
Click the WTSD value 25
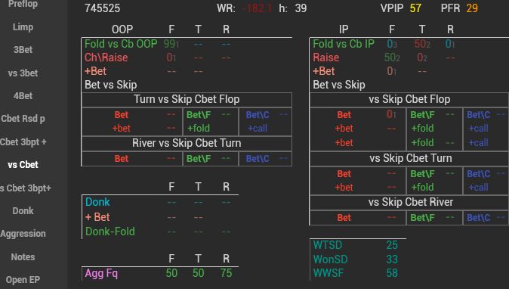click(392, 245)
